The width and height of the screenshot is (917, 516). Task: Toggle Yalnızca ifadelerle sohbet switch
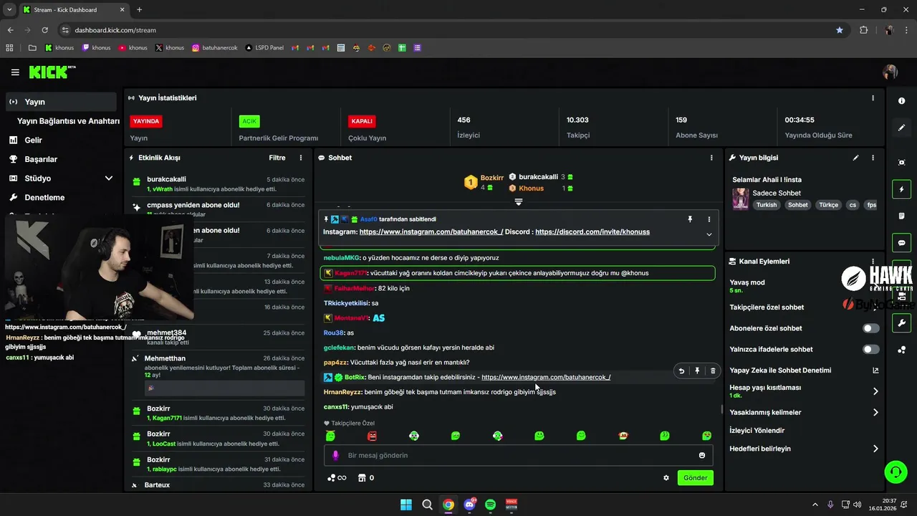point(871,350)
